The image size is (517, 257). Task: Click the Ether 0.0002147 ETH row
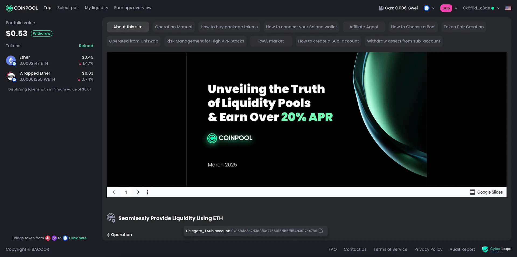click(x=50, y=60)
